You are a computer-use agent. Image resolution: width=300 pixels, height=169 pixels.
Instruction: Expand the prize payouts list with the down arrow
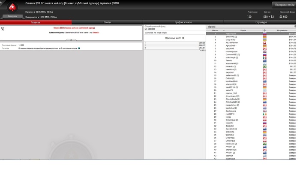pos(202,50)
